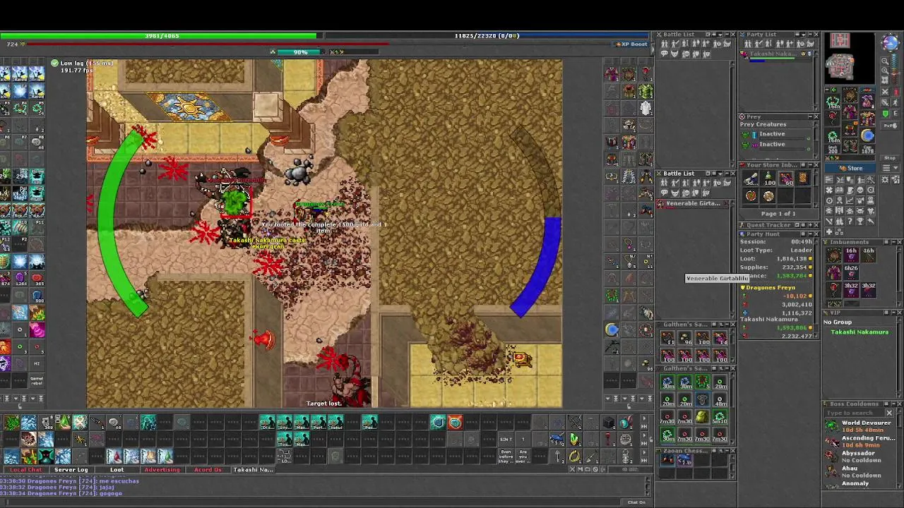
Task: Switch to the Acord Os chat tab
Action: 208,470
